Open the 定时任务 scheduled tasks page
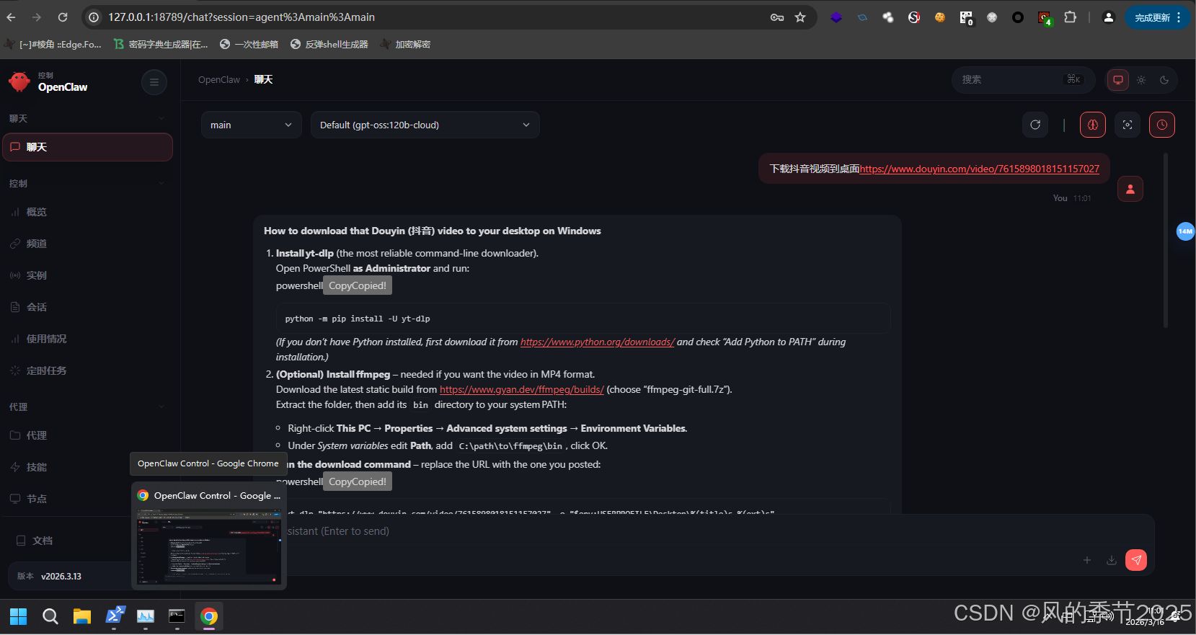The image size is (1196, 635). [x=88, y=370]
